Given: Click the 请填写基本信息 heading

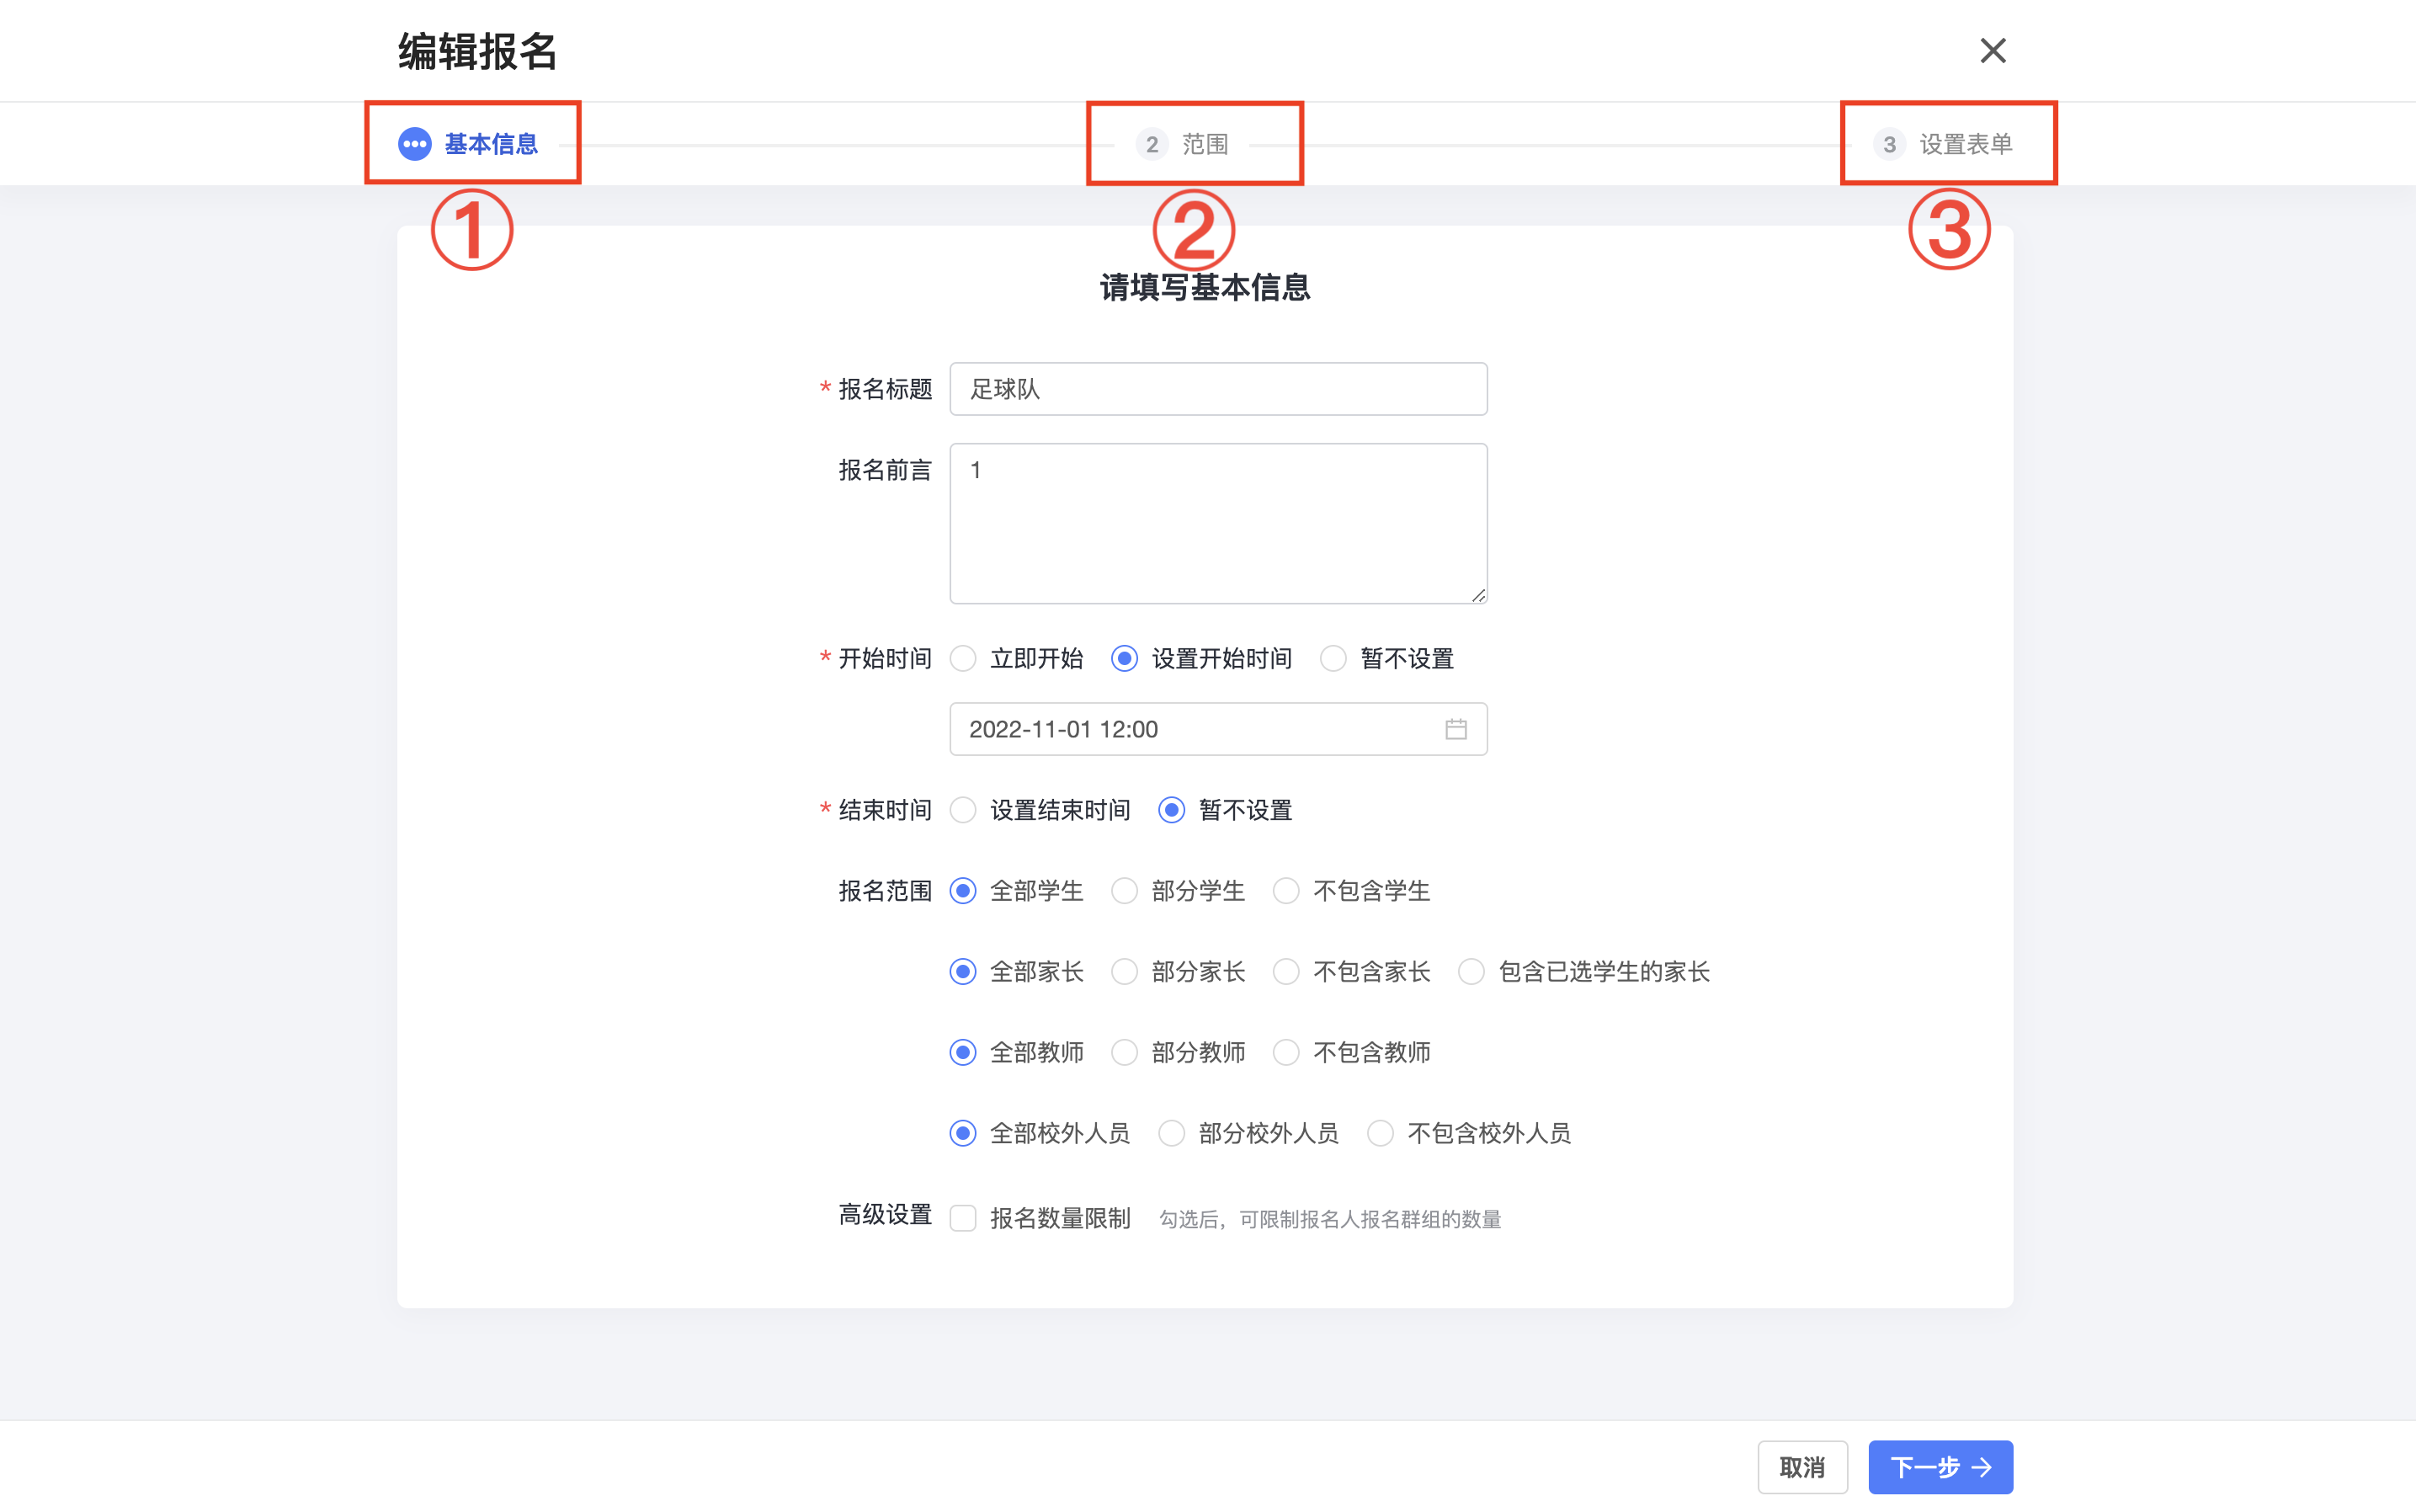Looking at the screenshot, I should click(1205, 288).
